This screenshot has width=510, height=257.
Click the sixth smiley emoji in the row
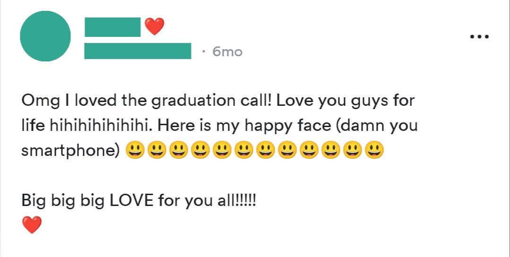click(243, 151)
